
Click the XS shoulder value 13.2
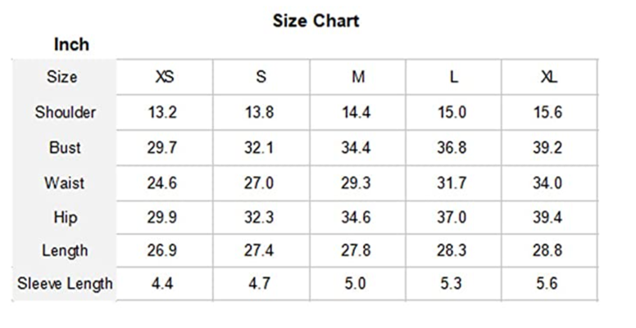coord(162,113)
